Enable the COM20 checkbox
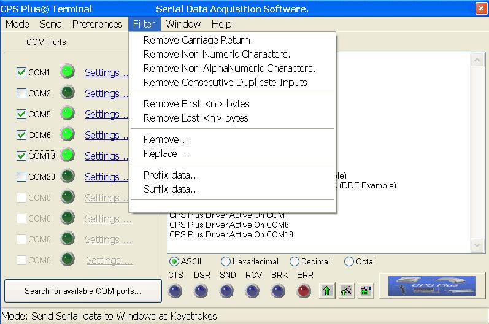This screenshot has height=324, width=489. coord(21,177)
